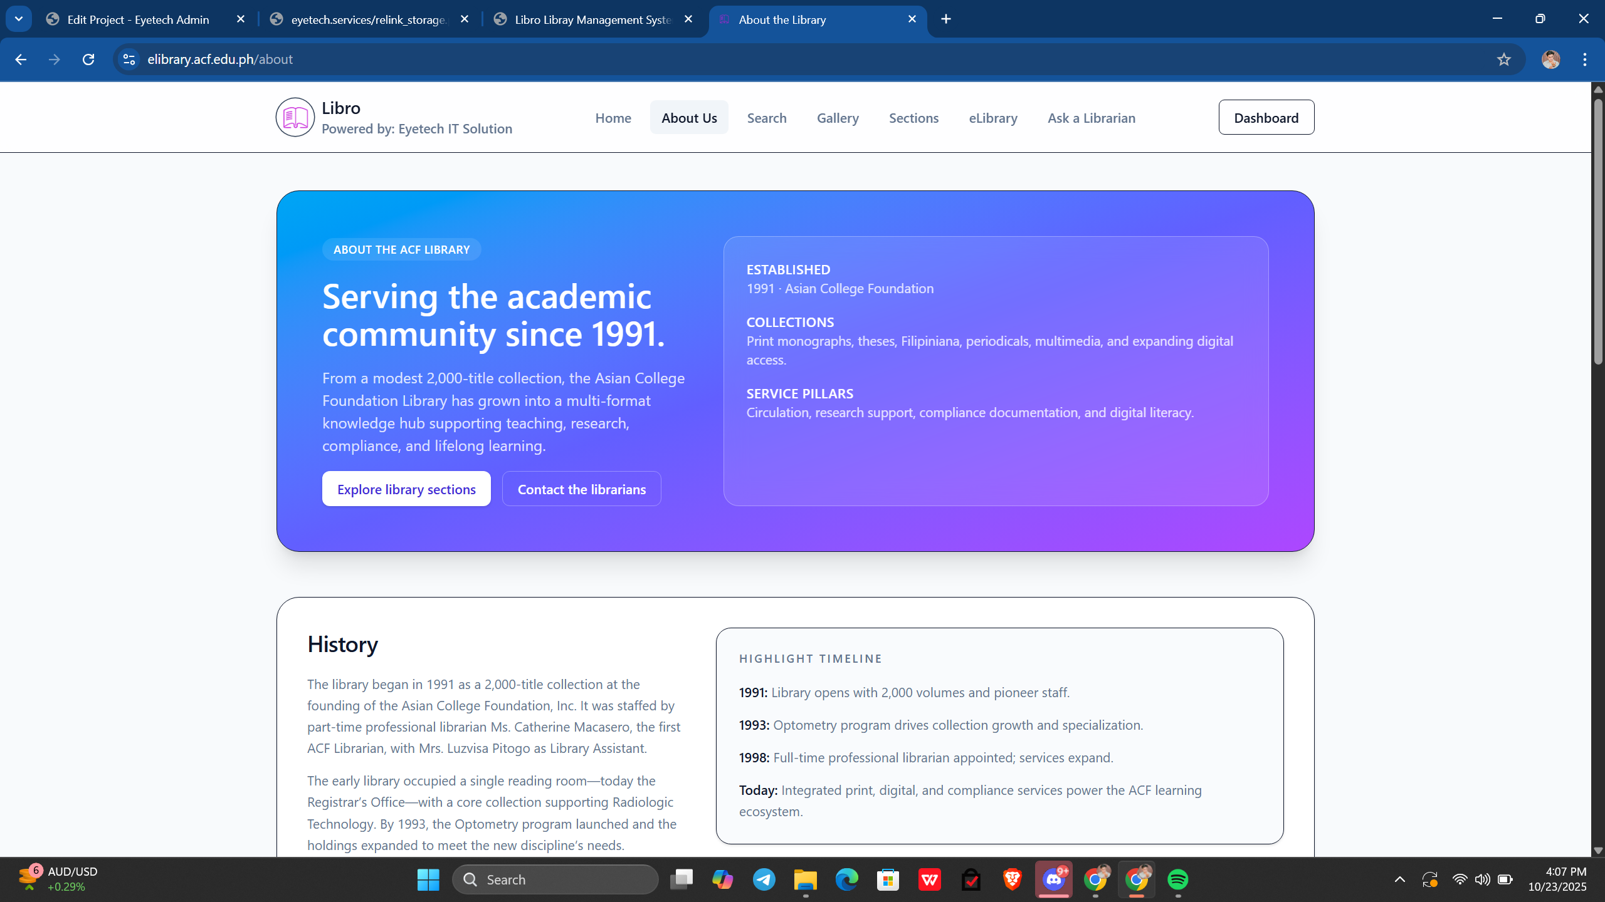Open the Gallery navigation item

[838, 118]
